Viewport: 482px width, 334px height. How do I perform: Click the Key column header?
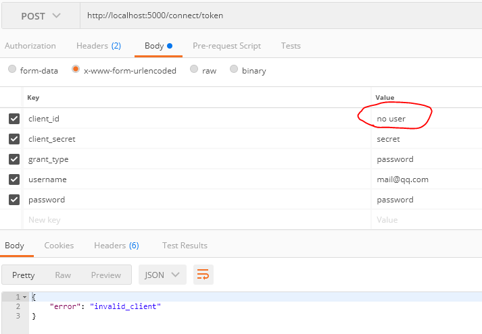pos(33,98)
